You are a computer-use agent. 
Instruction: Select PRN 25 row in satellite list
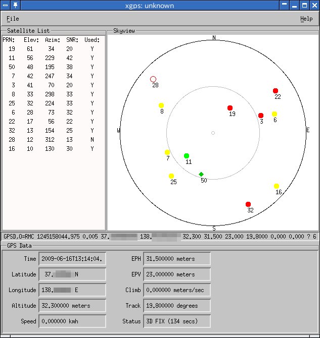(x=54, y=103)
